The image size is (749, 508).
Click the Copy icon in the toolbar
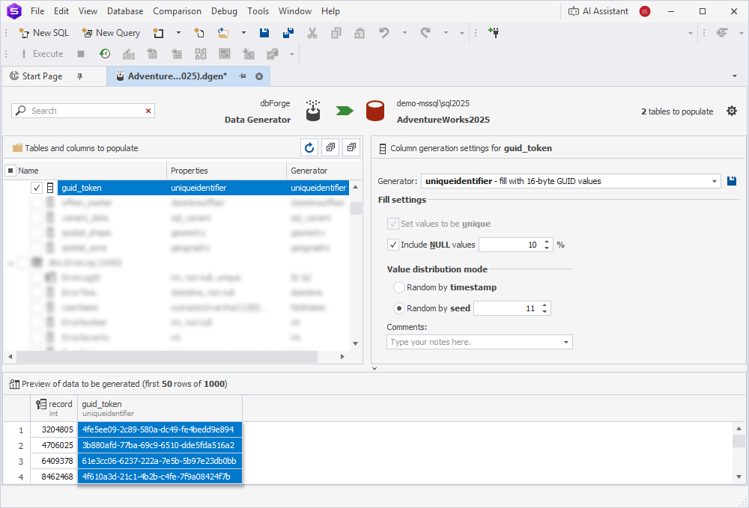click(336, 33)
